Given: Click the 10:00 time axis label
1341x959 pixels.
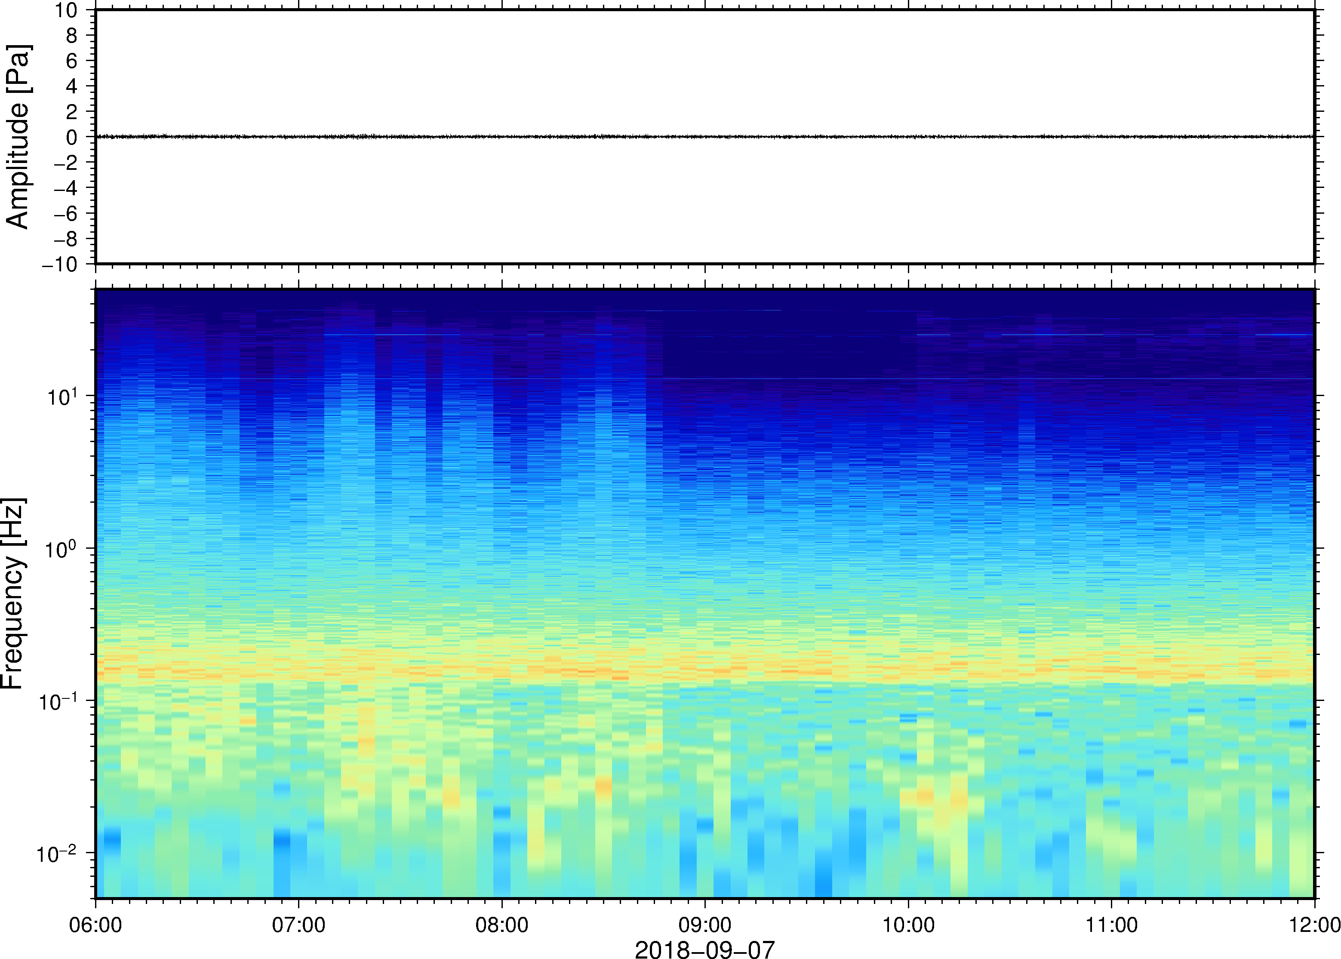Looking at the screenshot, I should click(x=908, y=925).
